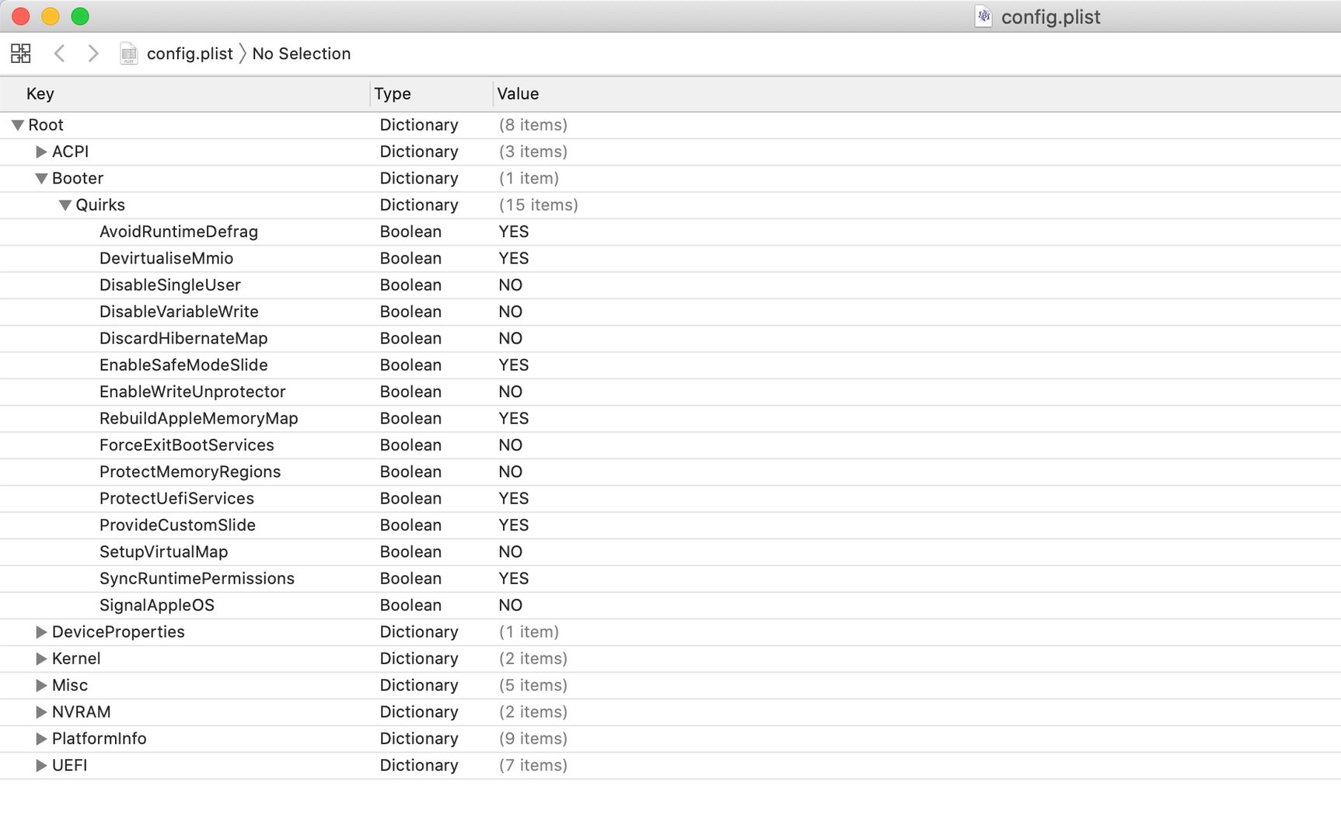The width and height of the screenshot is (1341, 839).
Task: Go forward with the right chevron
Action: (x=93, y=54)
